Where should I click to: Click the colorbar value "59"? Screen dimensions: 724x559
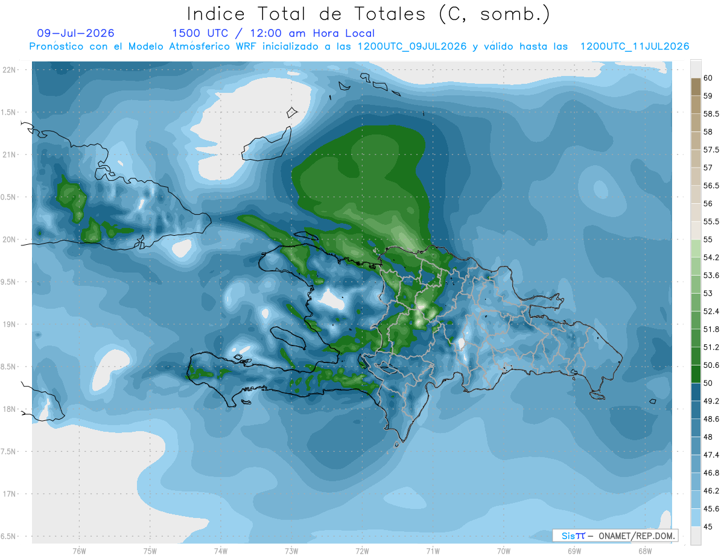[x=708, y=96]
